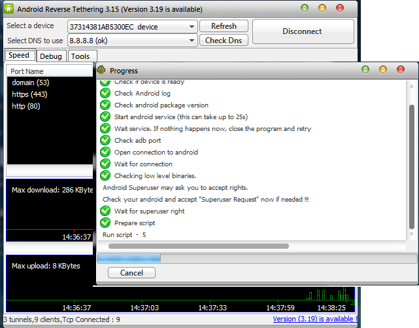Click green check beside Prepare script
Screen dimensions: 419x328
tap(105, 223)
